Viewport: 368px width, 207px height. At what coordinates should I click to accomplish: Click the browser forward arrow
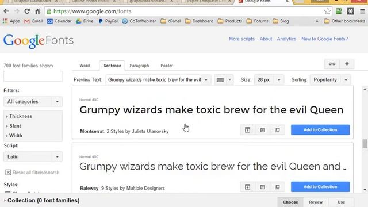coord(17,11)
